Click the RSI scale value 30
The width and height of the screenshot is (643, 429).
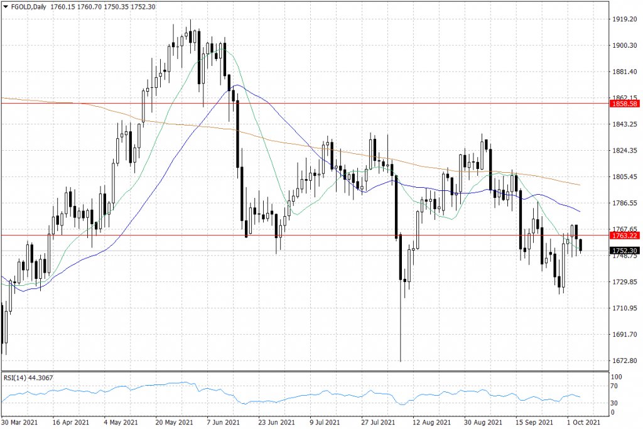[615, 403]
